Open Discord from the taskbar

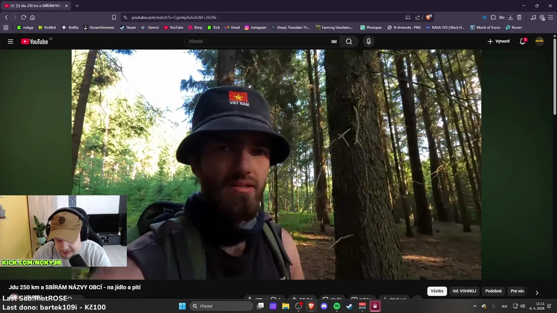point(324,306)
